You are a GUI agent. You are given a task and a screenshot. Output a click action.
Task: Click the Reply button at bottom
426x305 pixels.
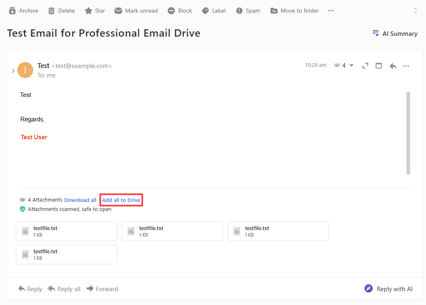coord(30,289)
